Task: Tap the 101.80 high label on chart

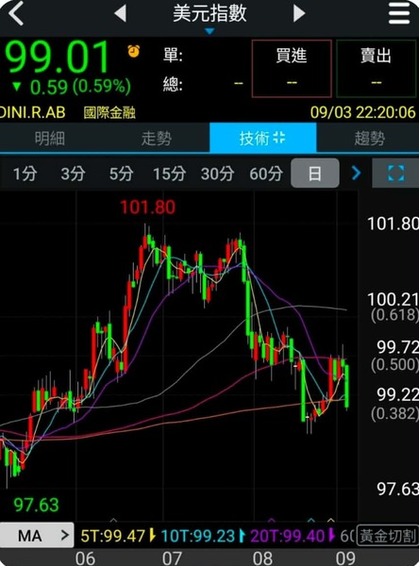Action: (148, 208)
